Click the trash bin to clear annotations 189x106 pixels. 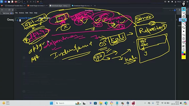pyautogui.click(x=183, y=39)
